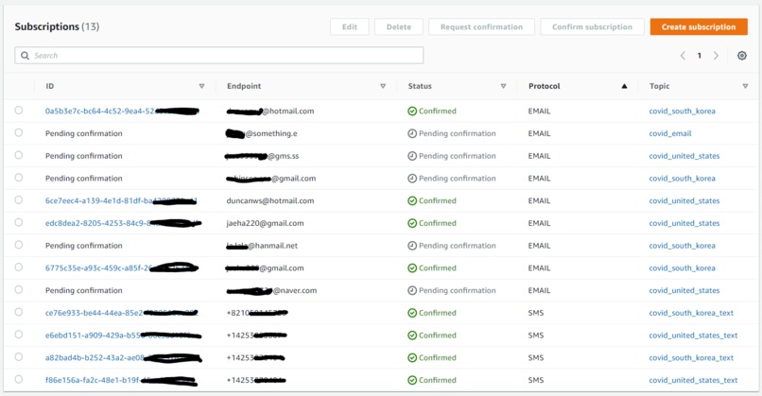Image resolution: width=762 pixels, height=396 pixels.
Task: Open covid_united_states topic in @gms.ss row
Action: pyautogui.click(x=684, y=156)
